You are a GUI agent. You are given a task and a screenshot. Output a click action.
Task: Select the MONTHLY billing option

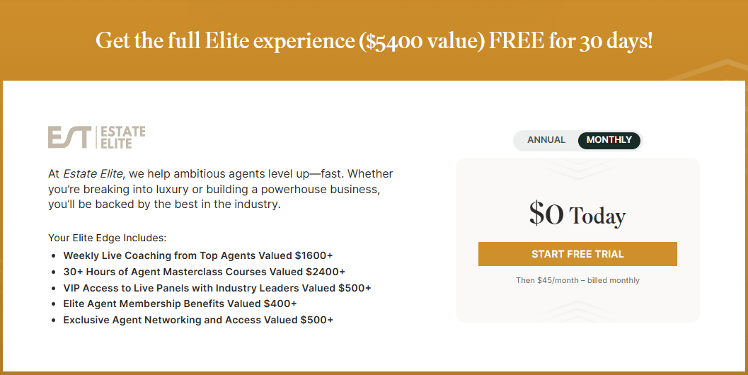pos(609,140)
